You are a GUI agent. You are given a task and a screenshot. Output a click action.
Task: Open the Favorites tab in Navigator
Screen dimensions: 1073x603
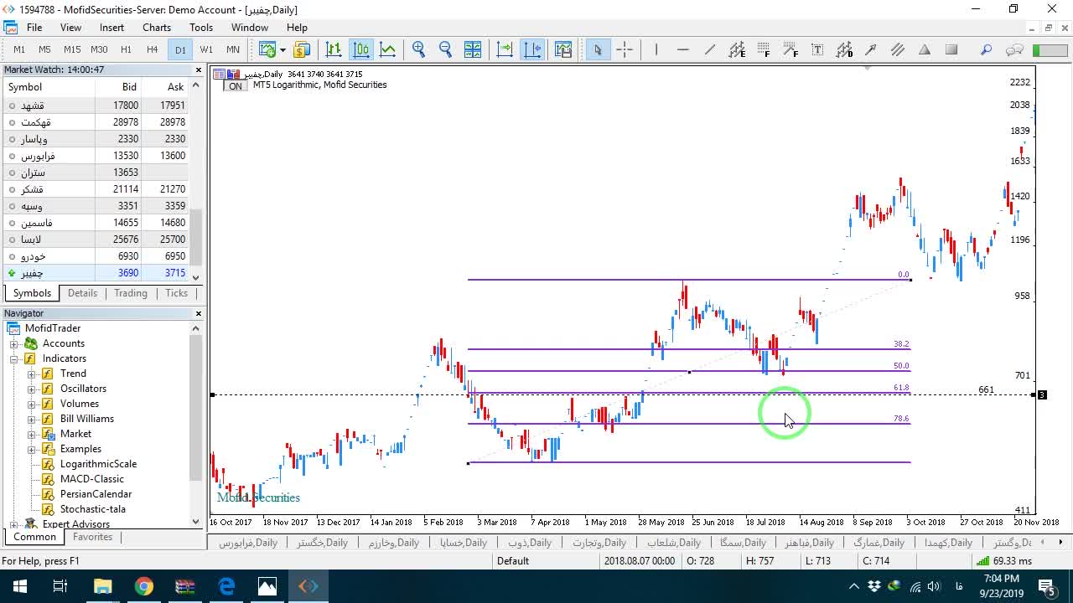coord(92,537)
